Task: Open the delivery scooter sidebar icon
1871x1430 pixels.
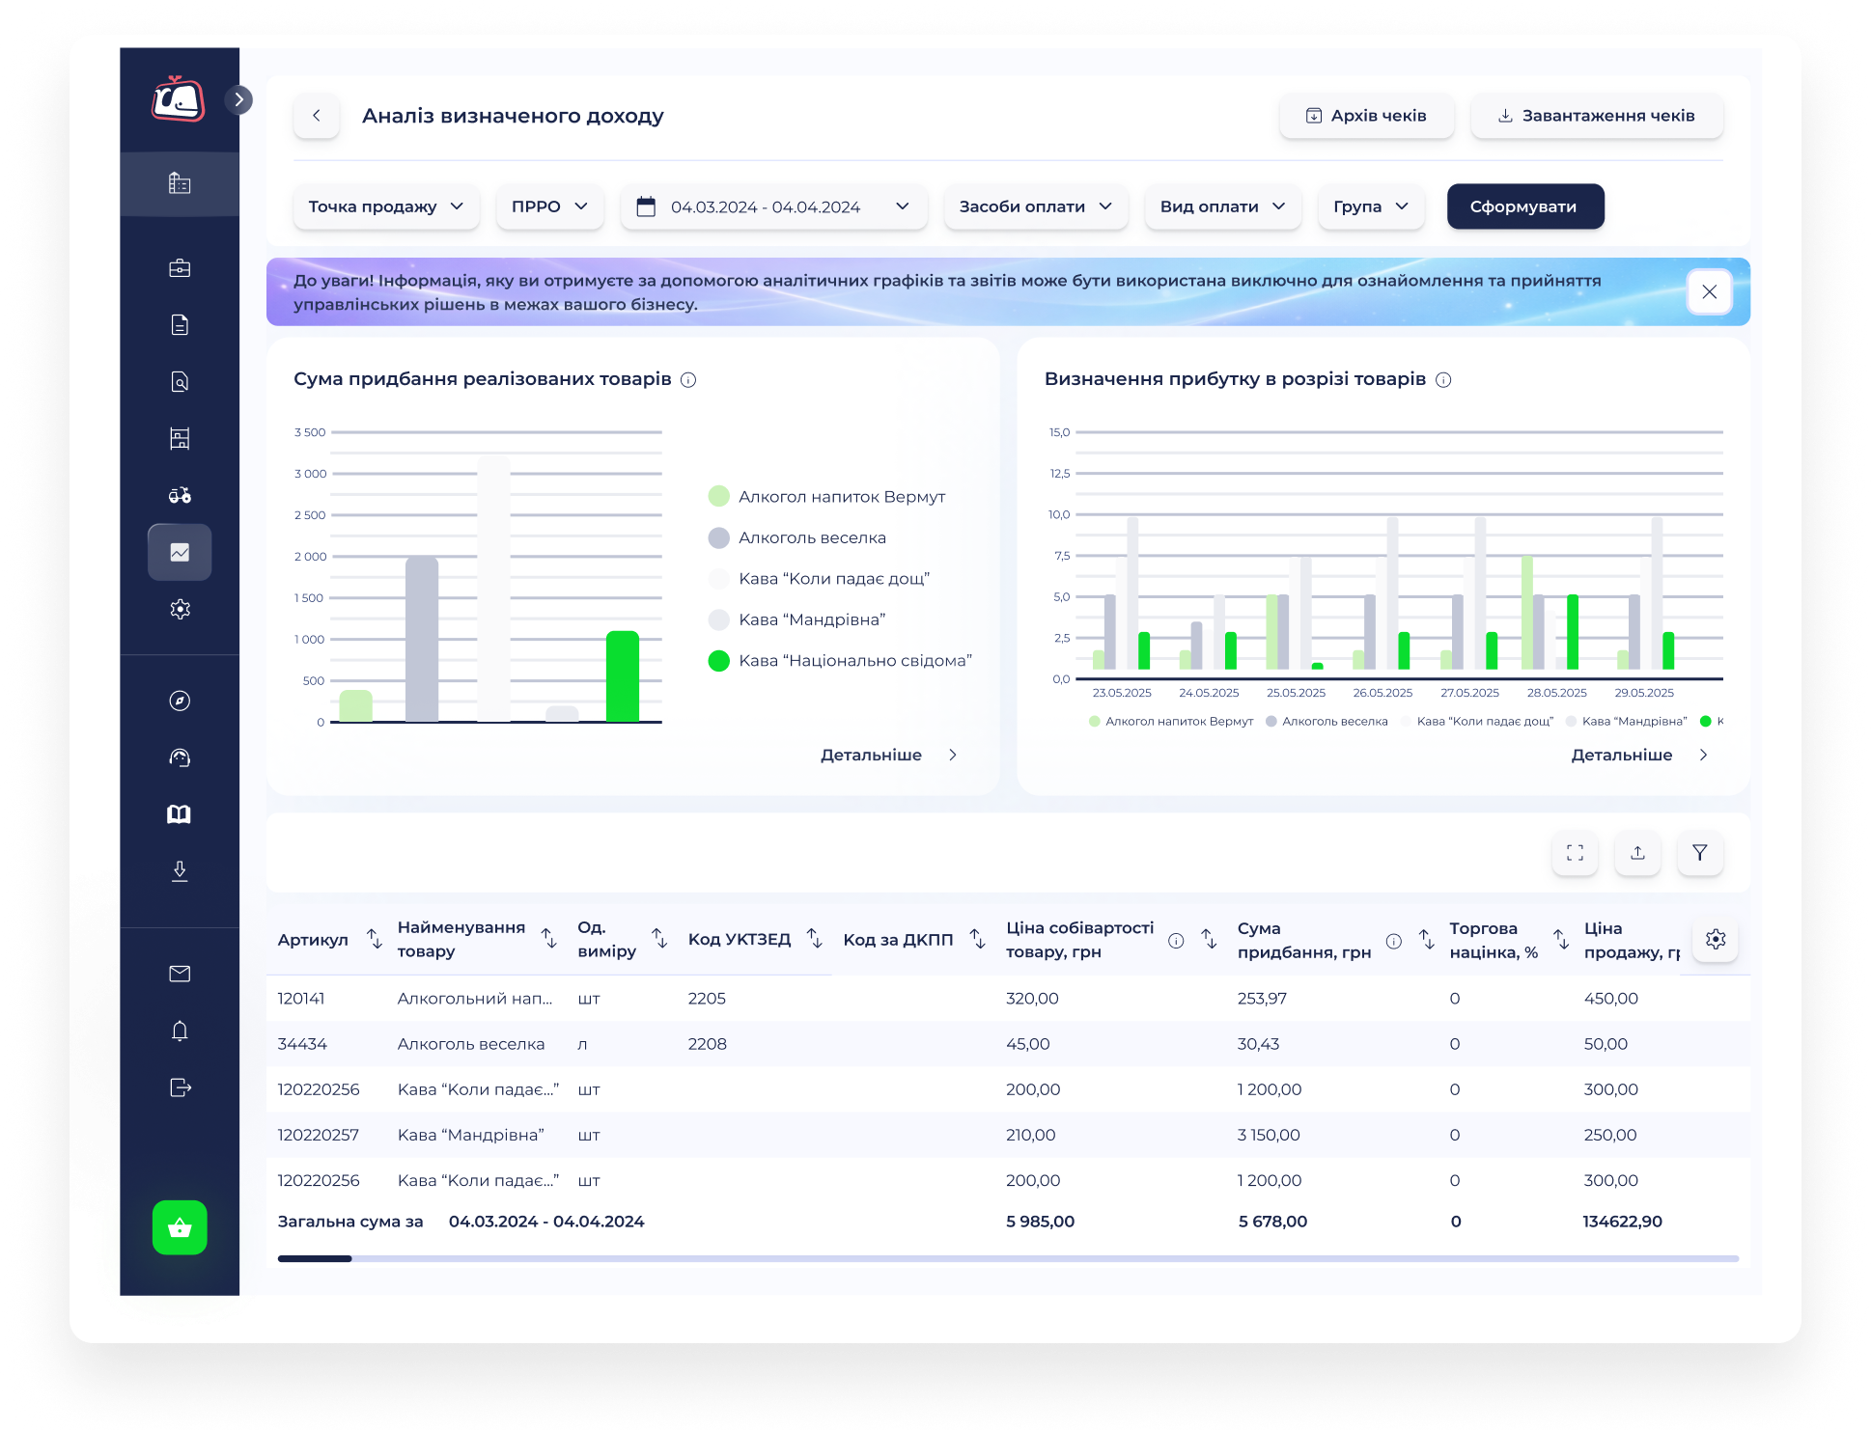Action: pos(180,495)
